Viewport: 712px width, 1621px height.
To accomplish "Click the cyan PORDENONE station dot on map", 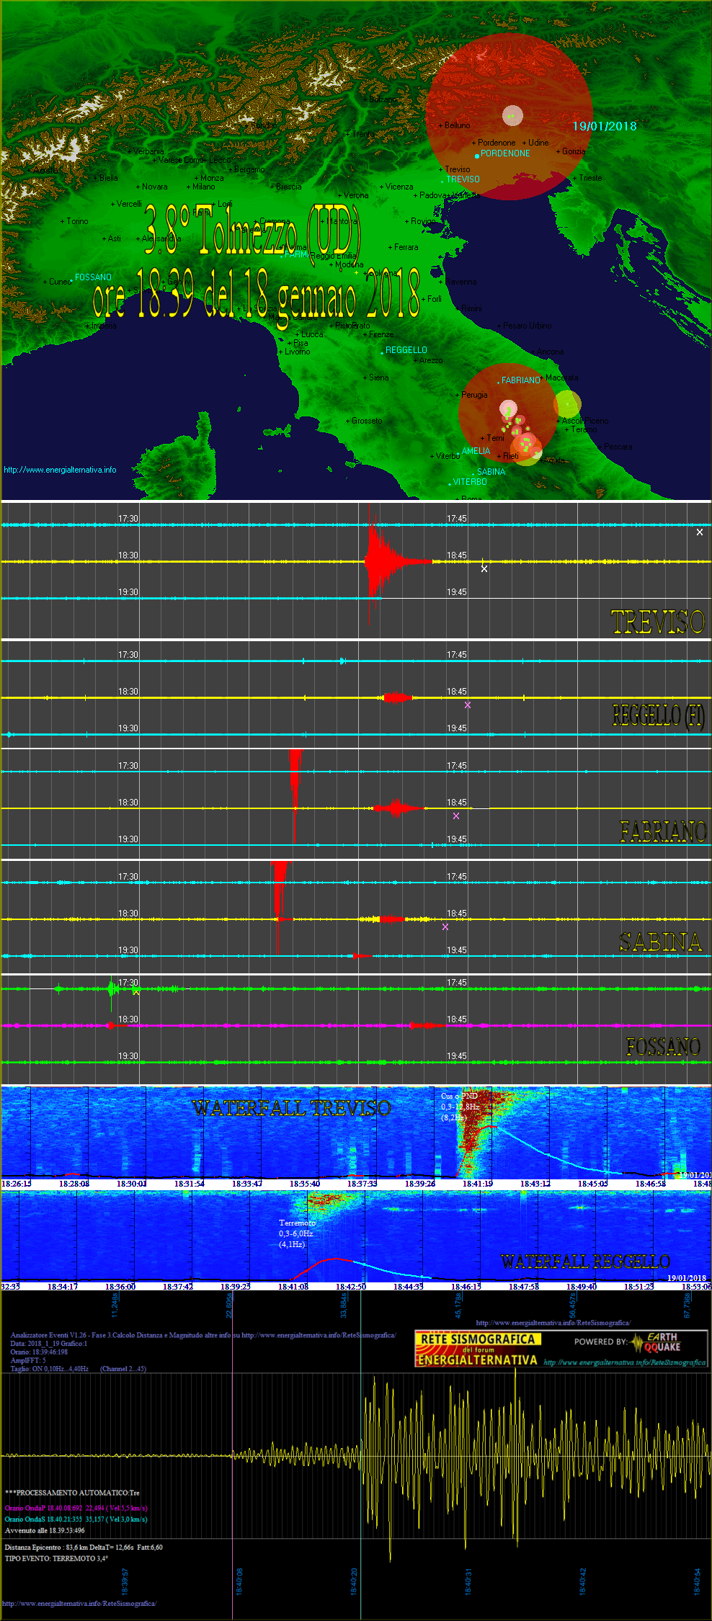I will click(x=477, y=156).
